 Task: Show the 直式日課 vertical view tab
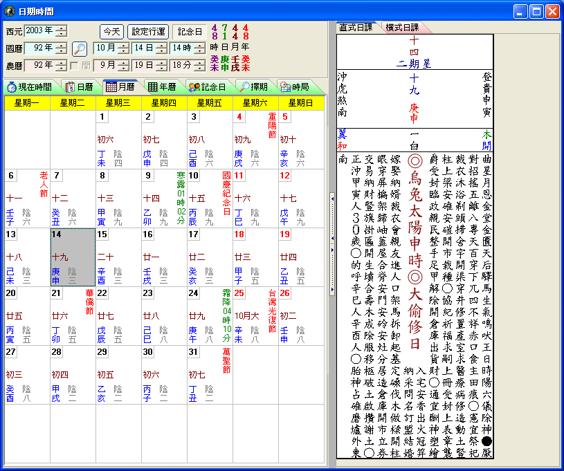356,28
